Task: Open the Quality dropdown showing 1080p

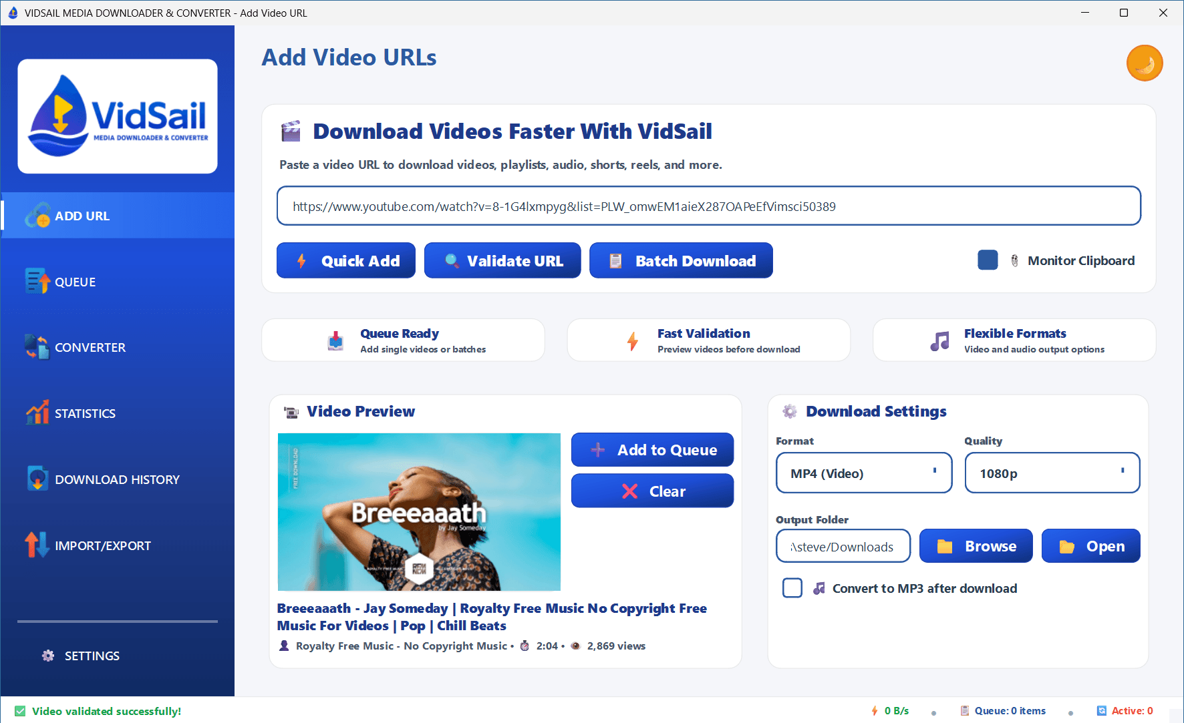Action: click(1052, 473)
